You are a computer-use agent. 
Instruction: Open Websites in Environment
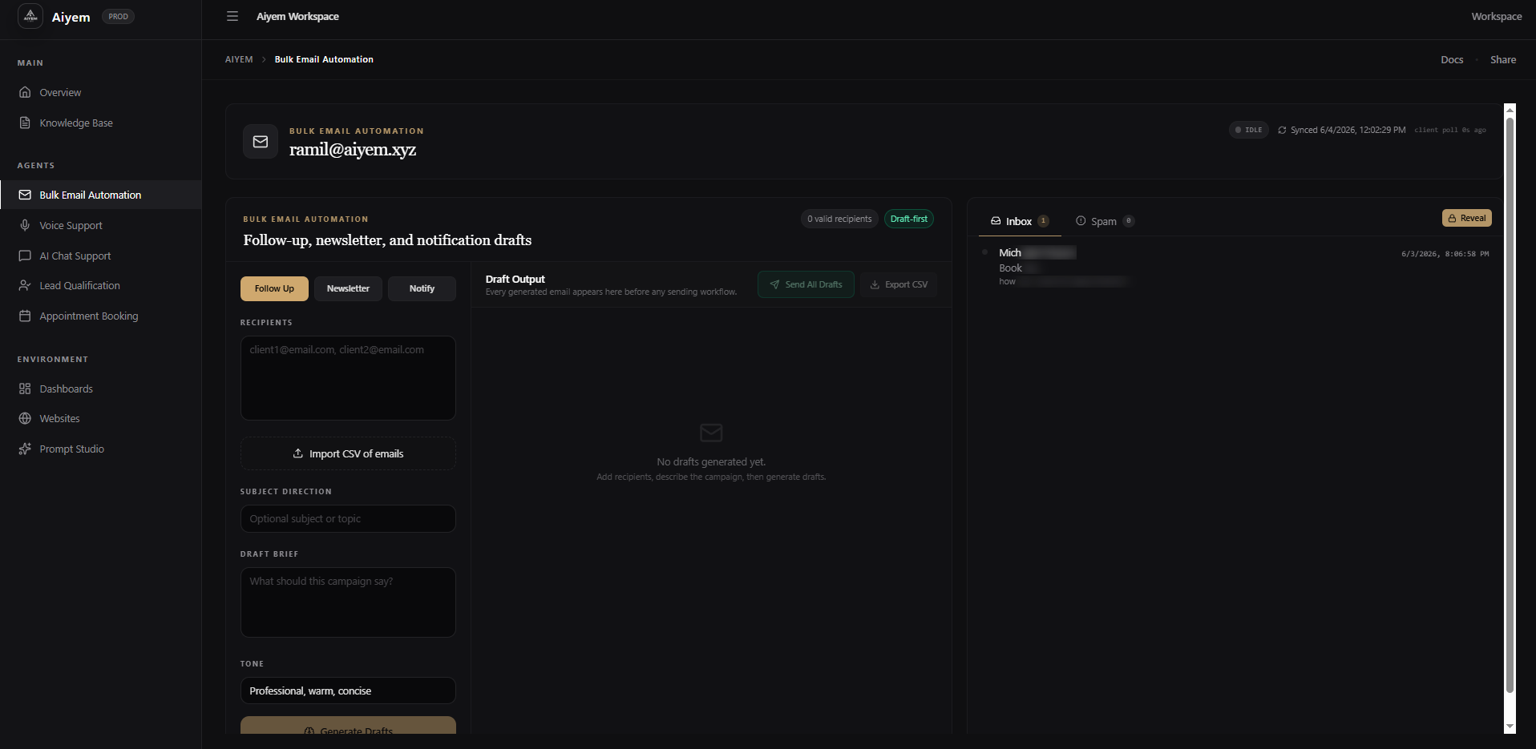tap(100, 418)
